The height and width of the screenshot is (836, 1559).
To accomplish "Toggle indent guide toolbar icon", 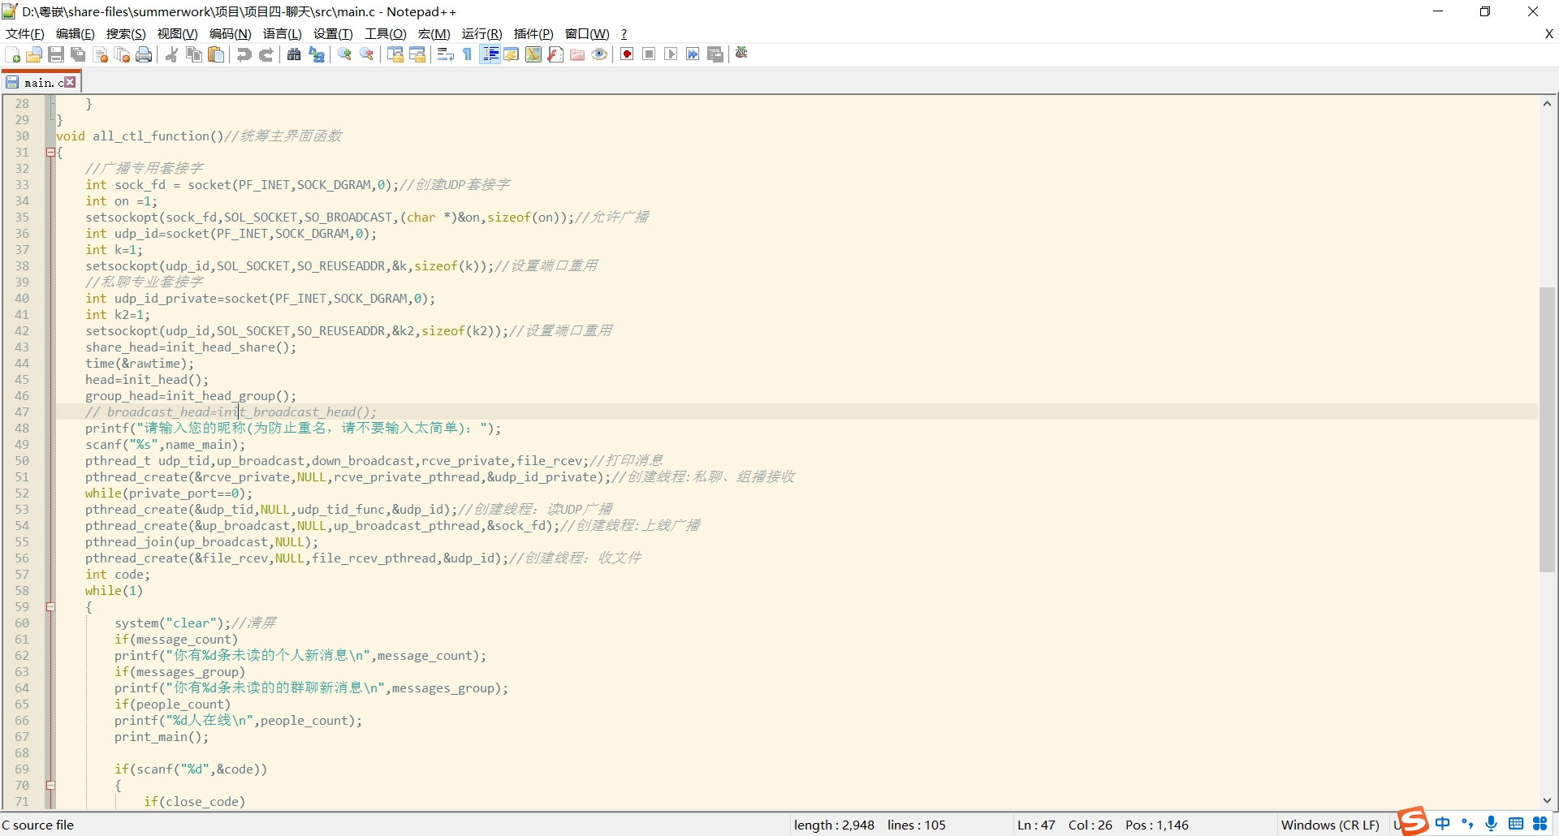I will click(490, 54).
